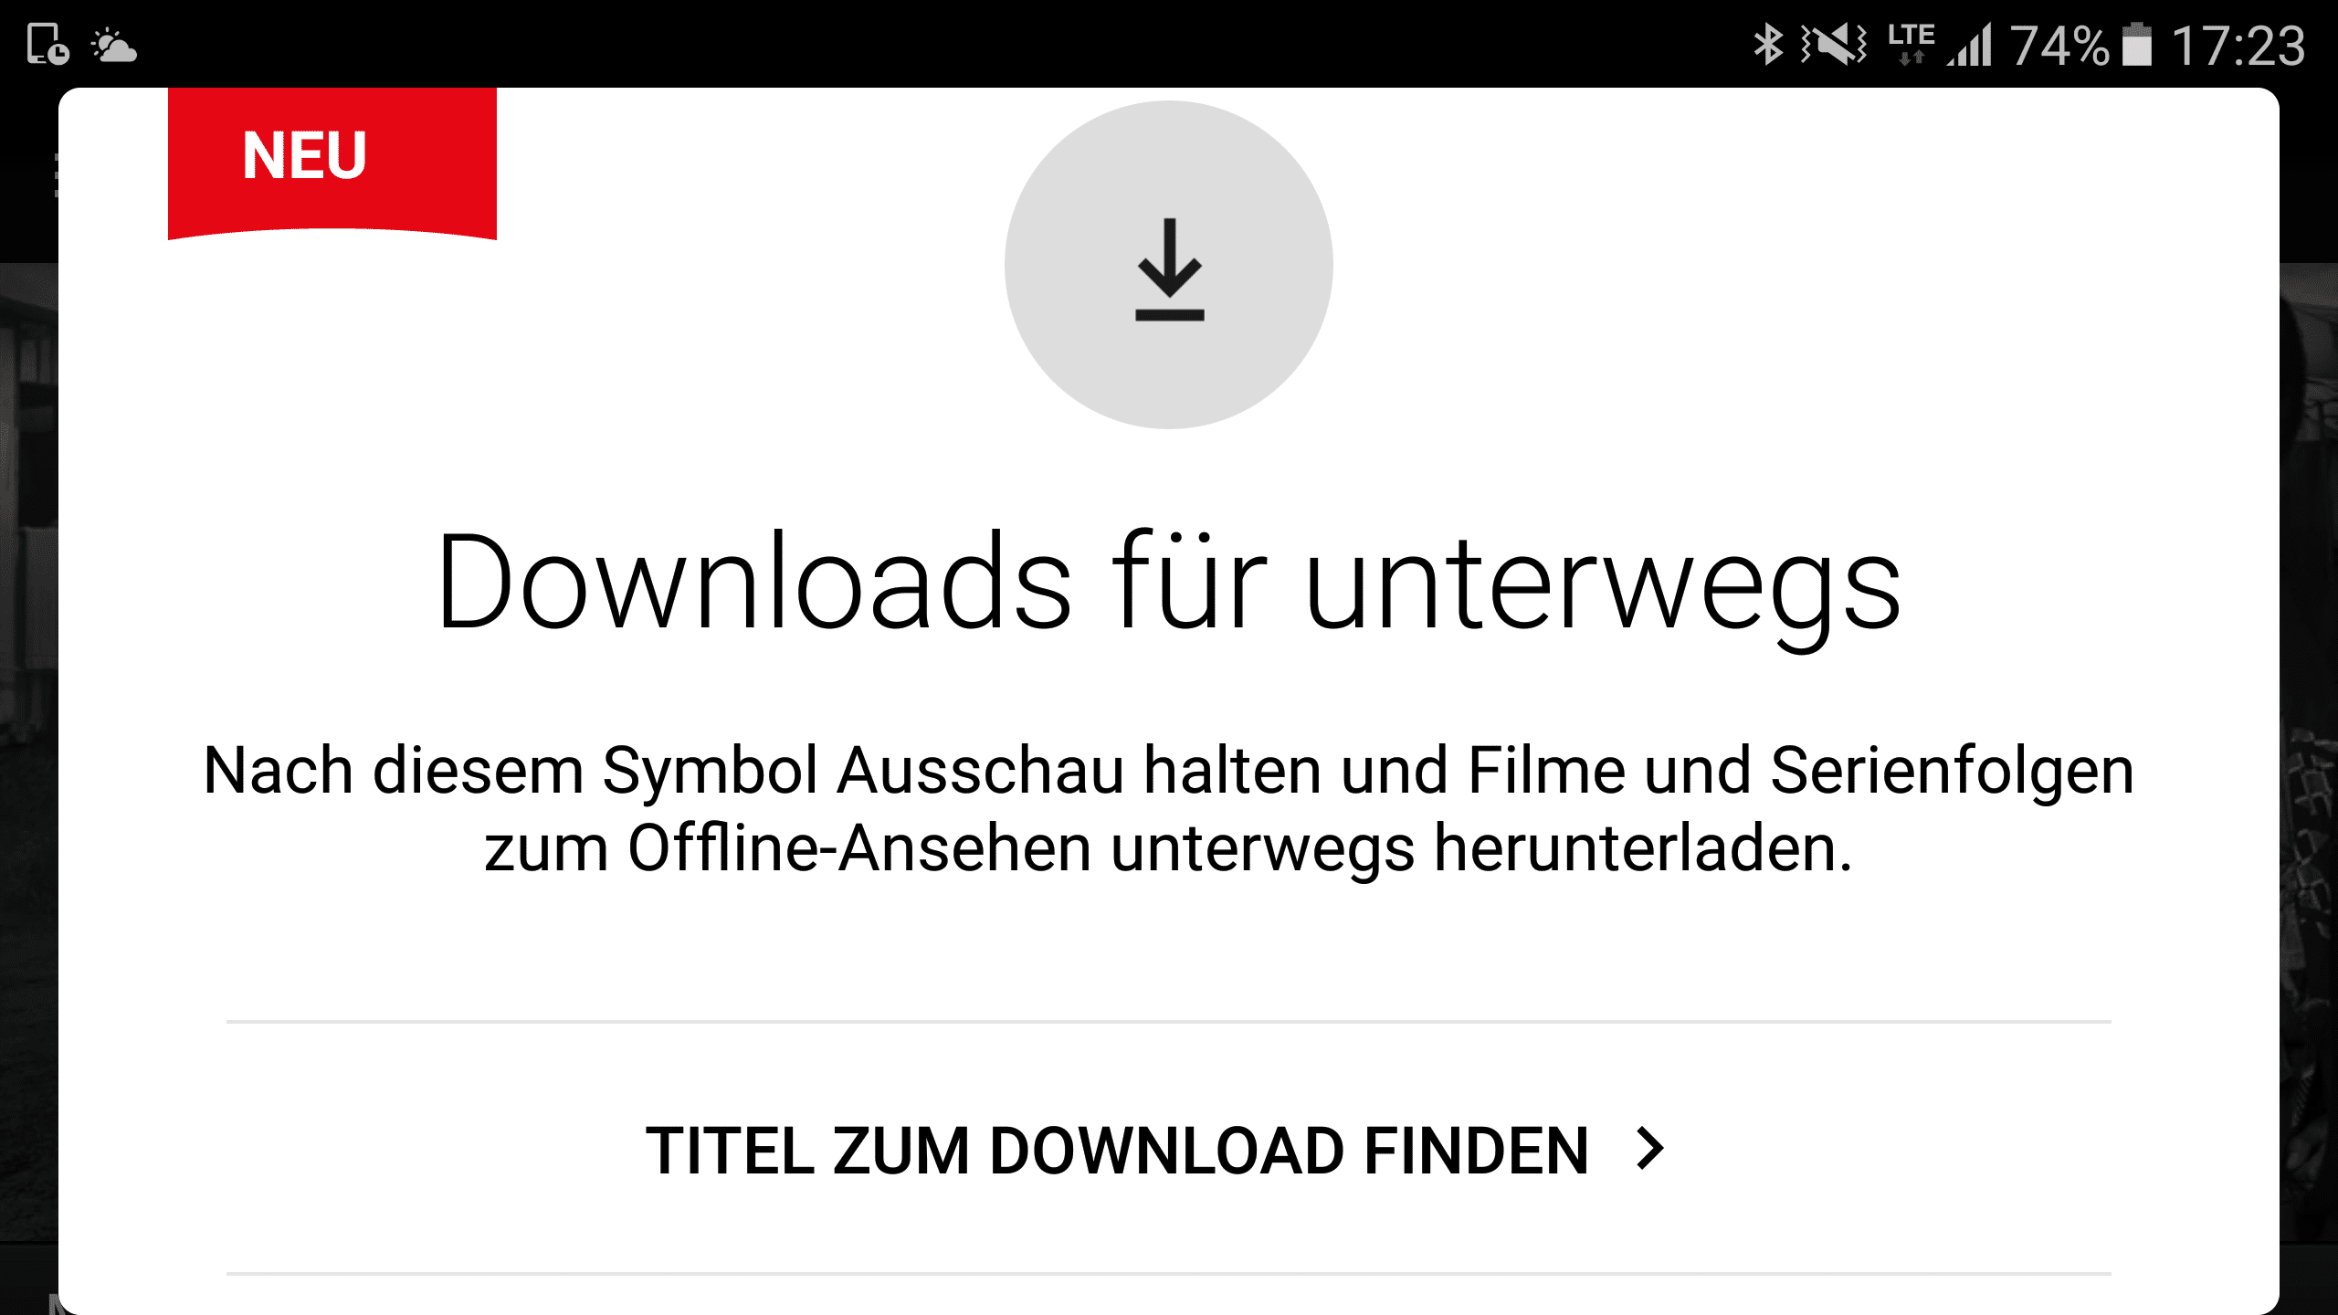The image size is (2338, 1315).
Task: Click the Nach diesem Symbol Ausschau halten description
Action: click(x=1169, y=809)
